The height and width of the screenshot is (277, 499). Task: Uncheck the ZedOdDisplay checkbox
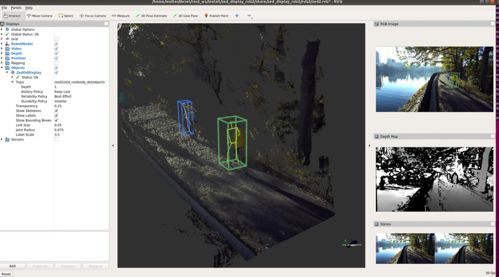[57, 72]
